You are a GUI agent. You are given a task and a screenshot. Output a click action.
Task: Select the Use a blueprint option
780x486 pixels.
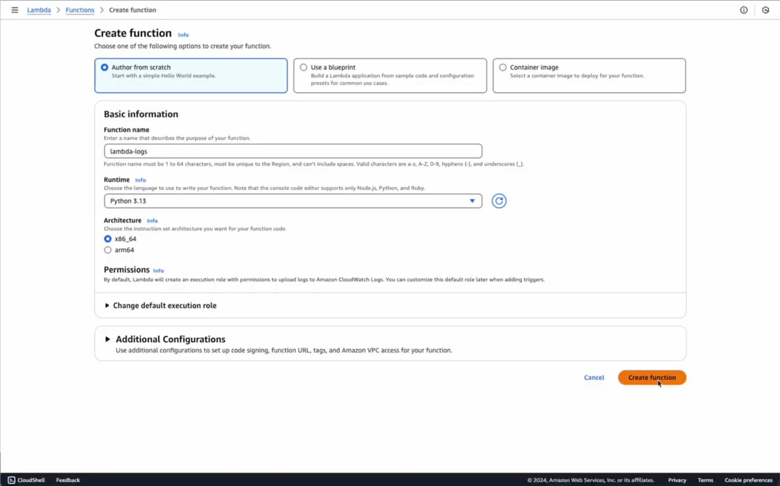(304, 68)
